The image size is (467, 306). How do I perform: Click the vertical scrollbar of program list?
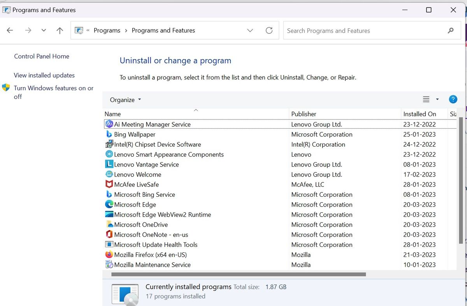point(461,180)
